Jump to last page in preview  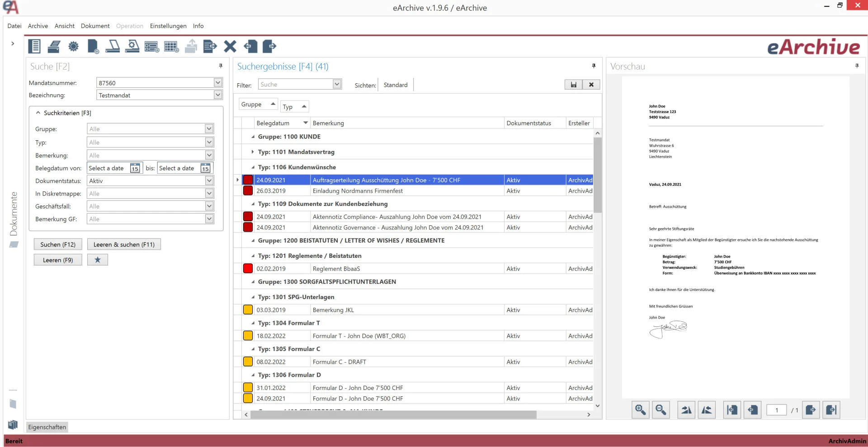[831, 410]
